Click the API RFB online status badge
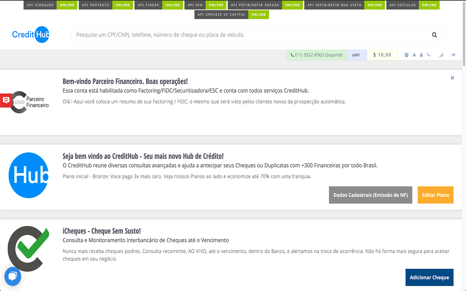This screenshot has width=466, height=291. click(206, 5)
